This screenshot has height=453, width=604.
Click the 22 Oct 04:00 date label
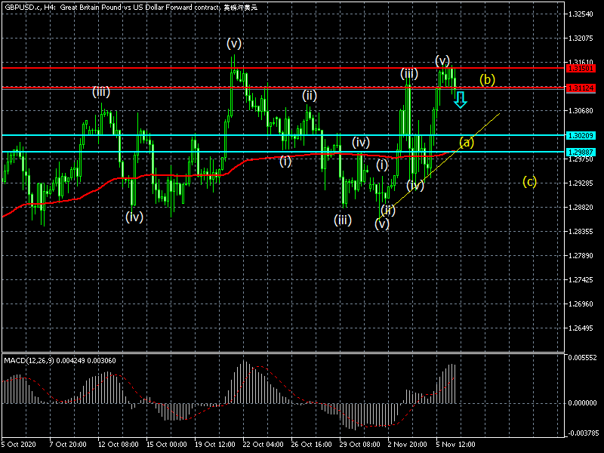[263, 446]
